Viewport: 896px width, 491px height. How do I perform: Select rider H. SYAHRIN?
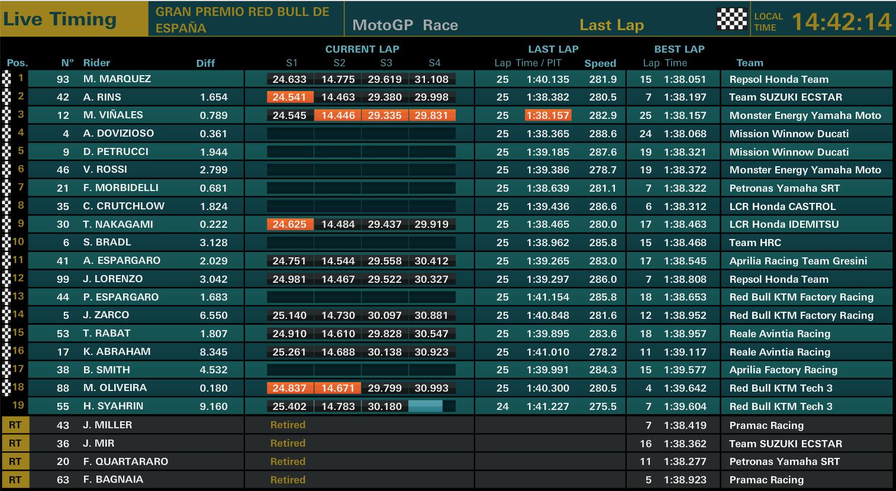pos(113,406)
